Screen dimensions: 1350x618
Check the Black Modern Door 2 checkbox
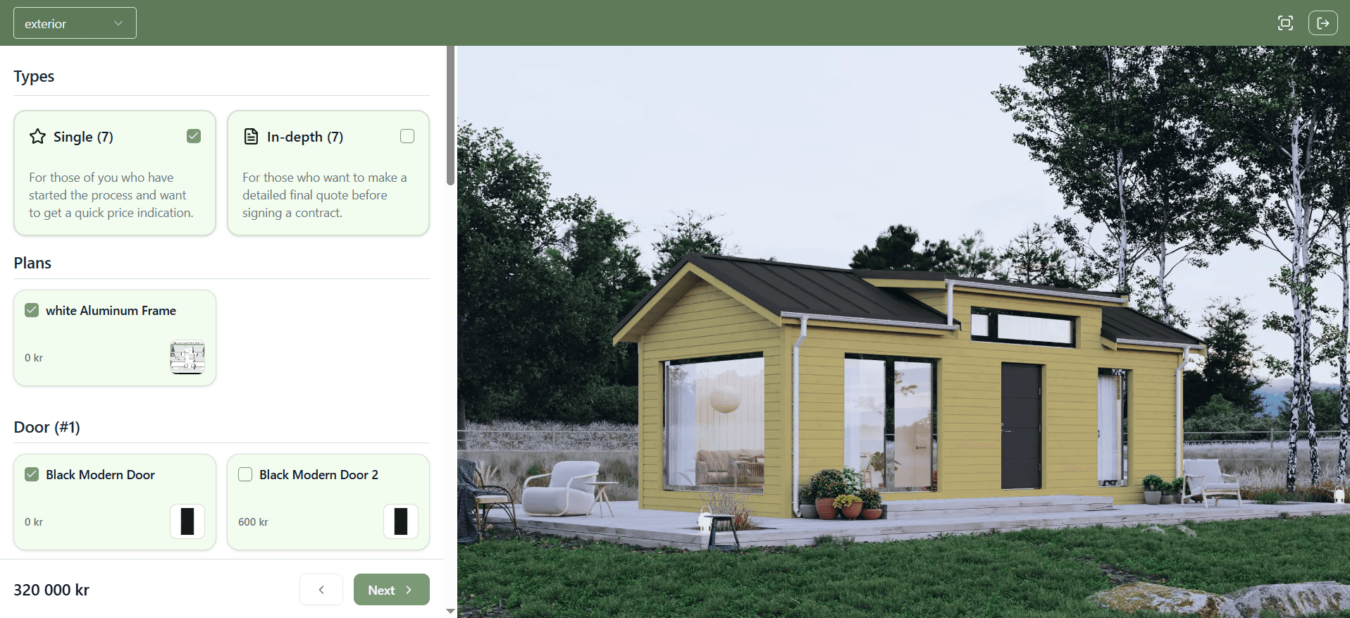click(245, 474)
